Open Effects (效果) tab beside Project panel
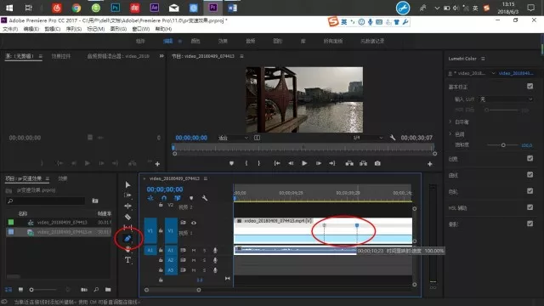This screenshot has height=306, width=544. tap(63, 178)
